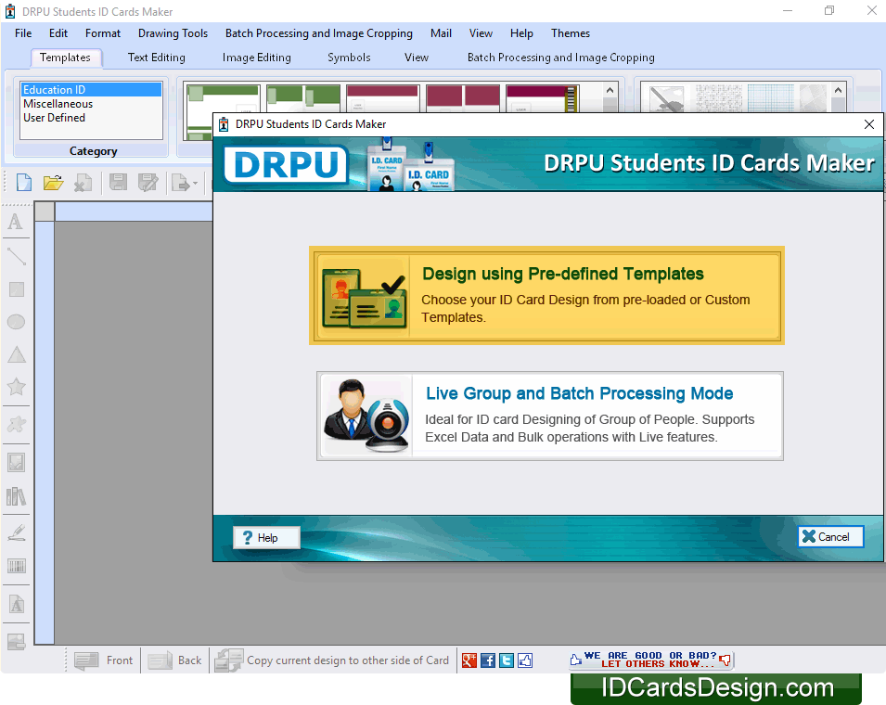Open the Google Plus share icon
The image size is (886, 705).
click(x=469, y=660)
